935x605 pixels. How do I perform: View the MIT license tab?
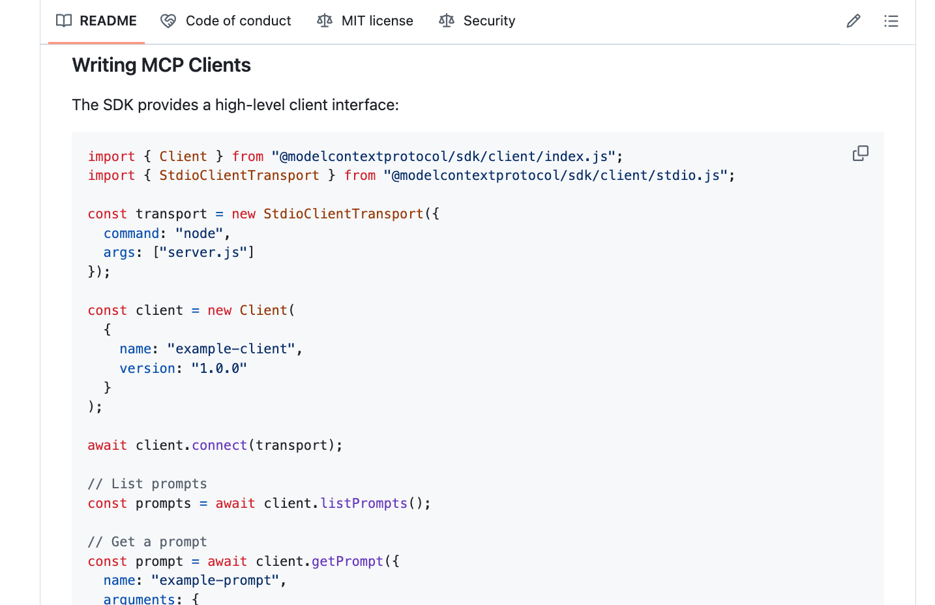tap(377, 20)
